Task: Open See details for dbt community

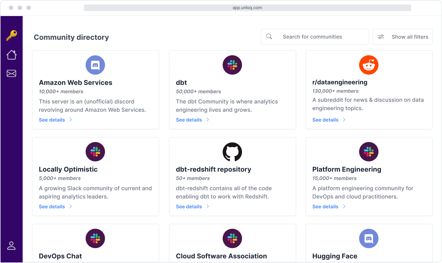Action: pyautogui.click(x=189, y=120)
